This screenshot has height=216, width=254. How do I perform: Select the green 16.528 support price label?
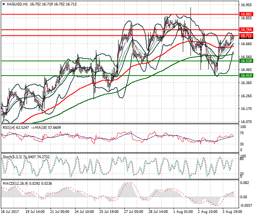coord(246,61)
